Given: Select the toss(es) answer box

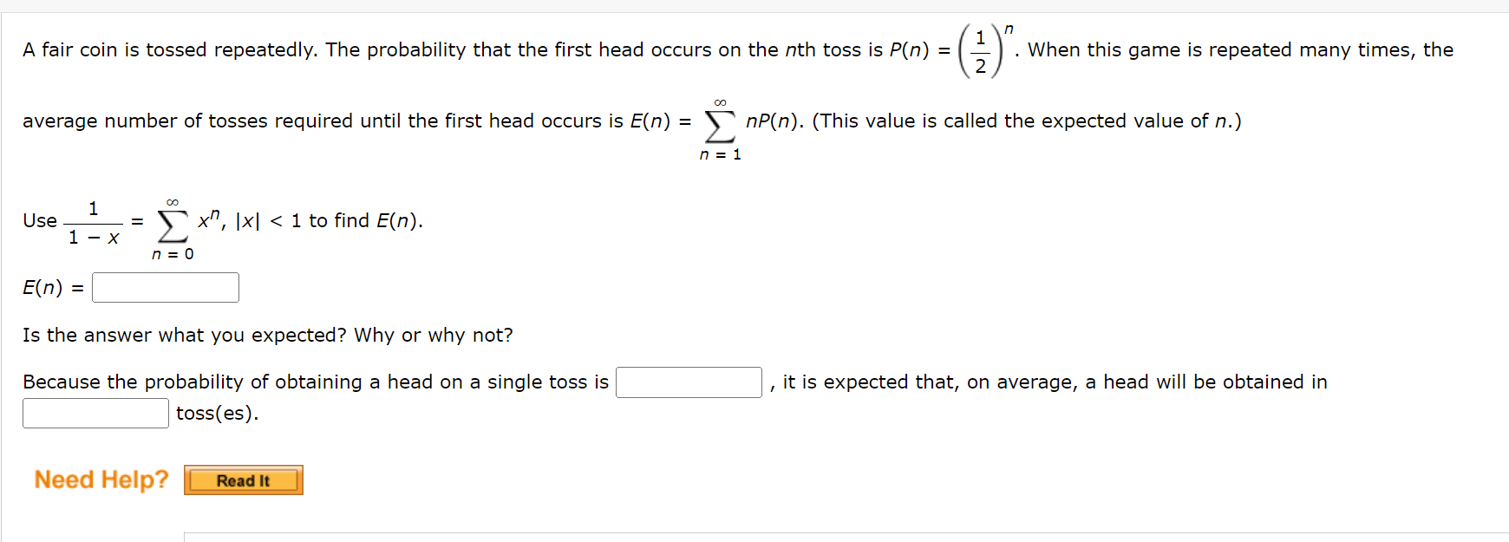Looking at the screenshot, I should coord(95,414).
